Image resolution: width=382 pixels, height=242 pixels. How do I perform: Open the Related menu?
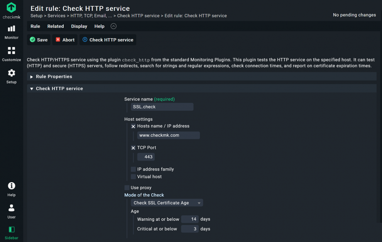pos(55,26)
